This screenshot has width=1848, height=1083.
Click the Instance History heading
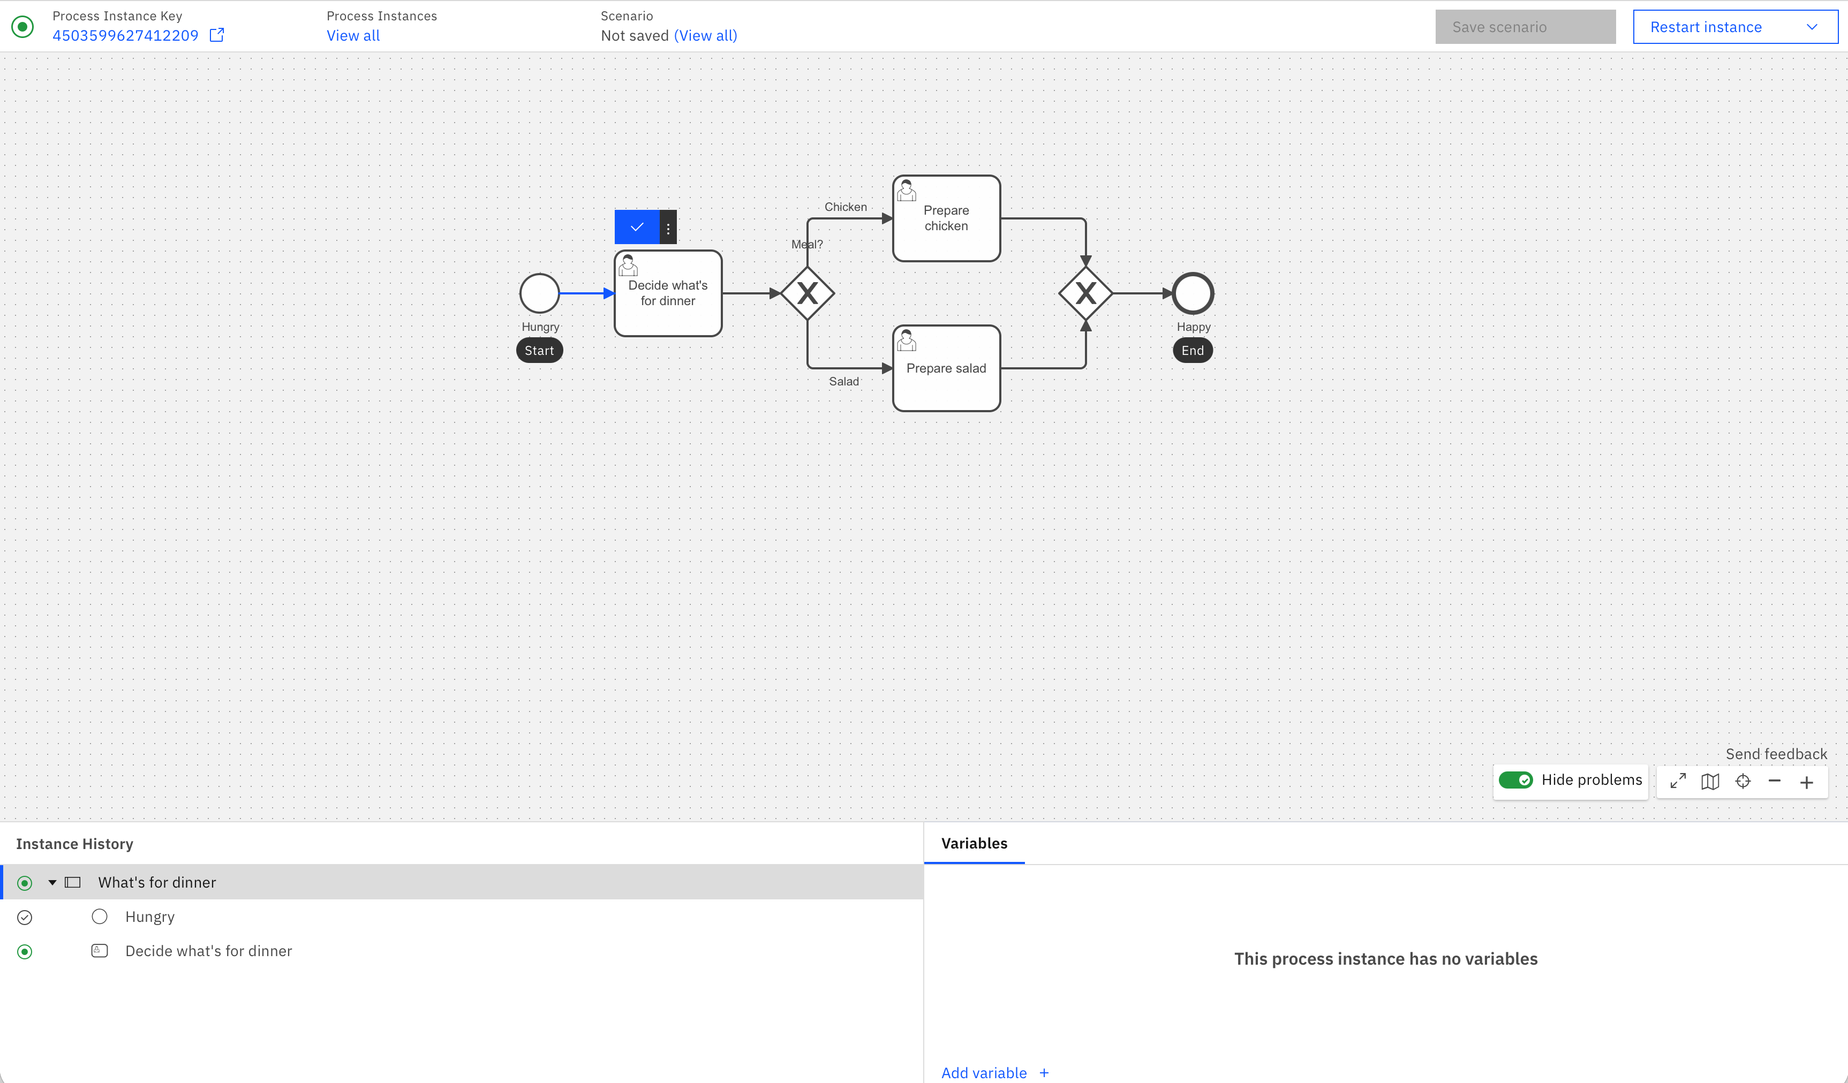click(75, 844)
